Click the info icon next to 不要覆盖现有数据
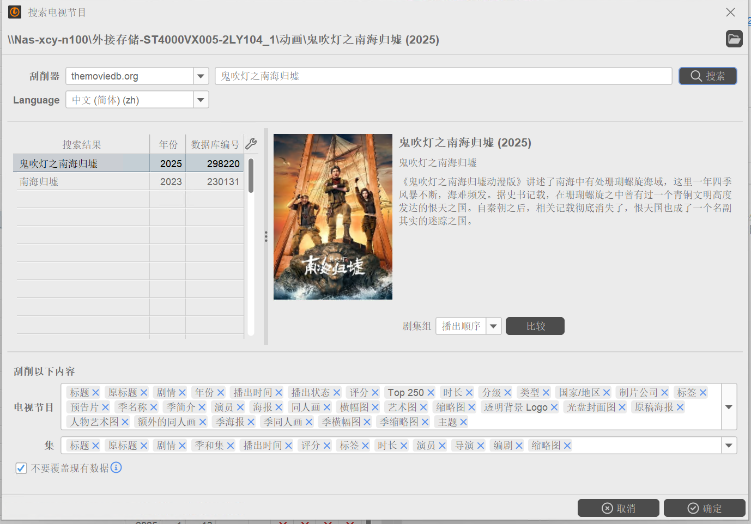The width and height of the screenshot is (751, 524). coord(116,467)
